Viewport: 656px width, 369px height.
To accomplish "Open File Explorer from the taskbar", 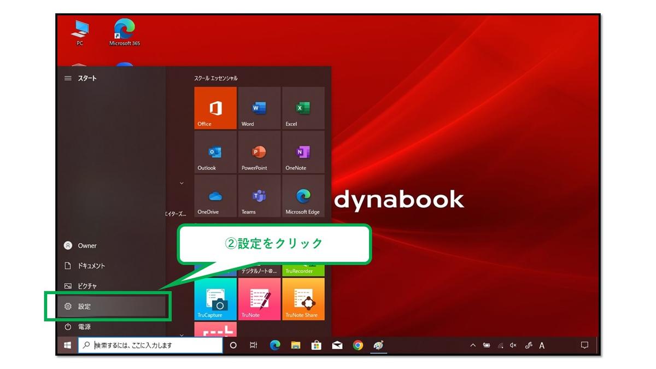I will (295, 345).
